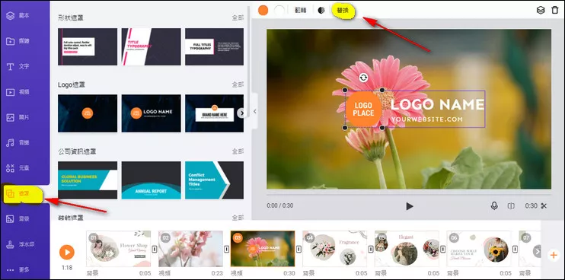Select storyboard clip 04 Fragrance
Screen dimensions: 565x280
(335, 249)
